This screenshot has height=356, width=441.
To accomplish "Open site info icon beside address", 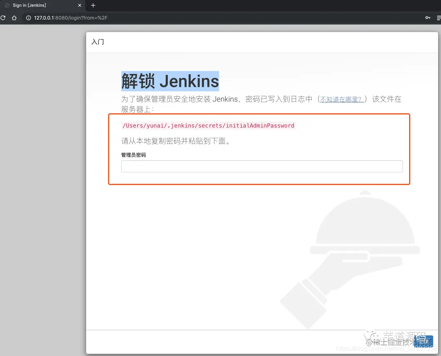I will 29,18.
